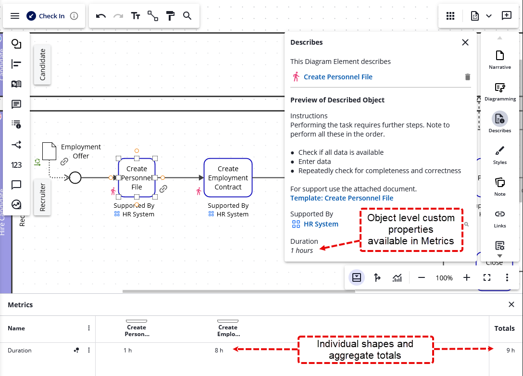
Task: Expand the export options dropdown arrow
Action: pyautogui.click(x=489, y=16)
